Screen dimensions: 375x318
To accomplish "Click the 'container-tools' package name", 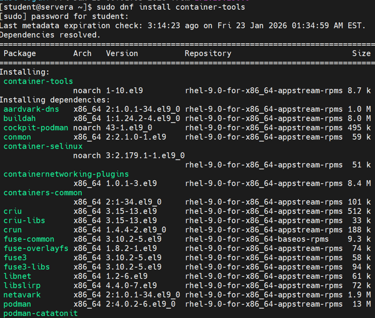I will click(38, 82).
